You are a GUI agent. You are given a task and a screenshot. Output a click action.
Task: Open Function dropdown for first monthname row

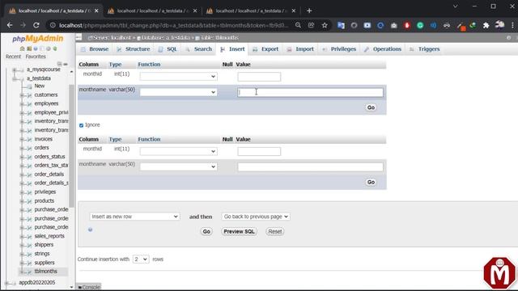[x=178, y=92]
